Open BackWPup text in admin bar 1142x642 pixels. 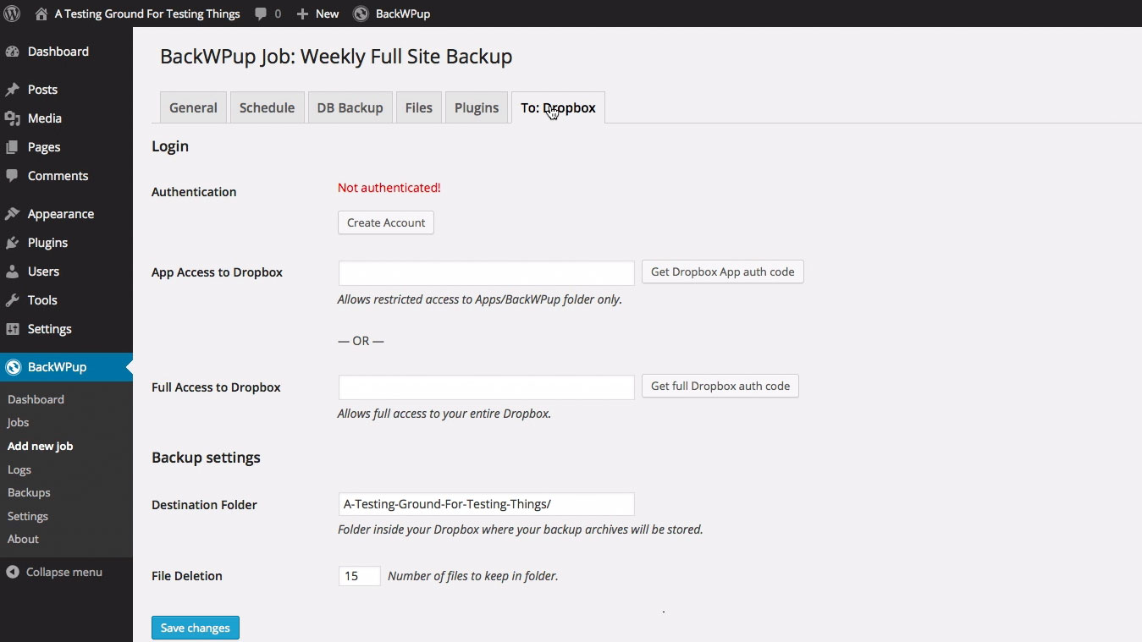tap(403, 14)
